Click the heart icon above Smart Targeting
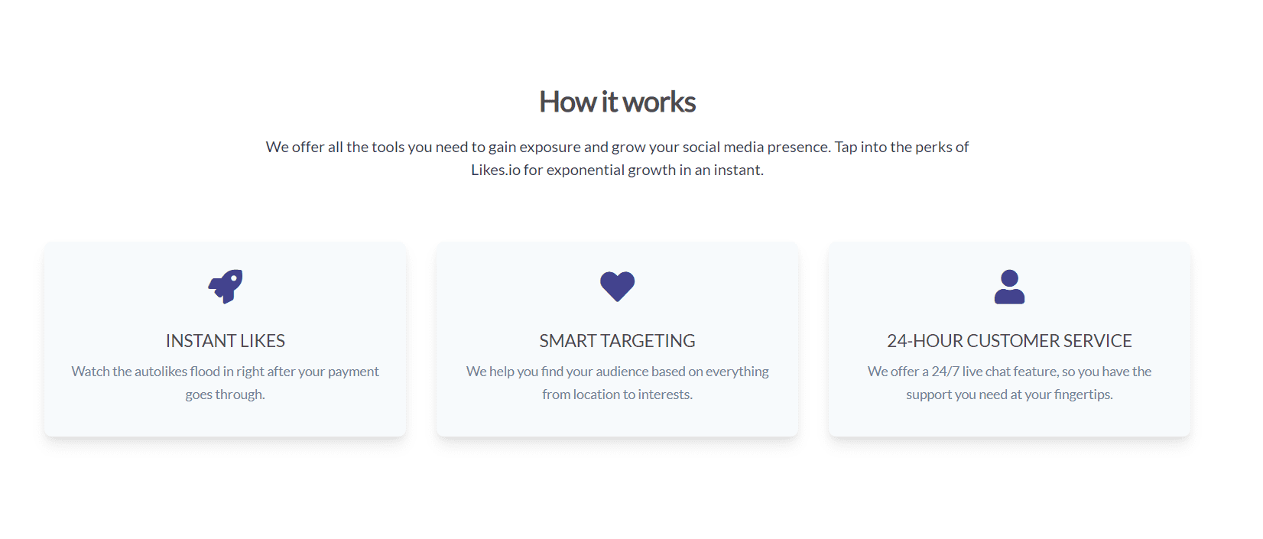The image size is (1263, 539). coord(617,287)
